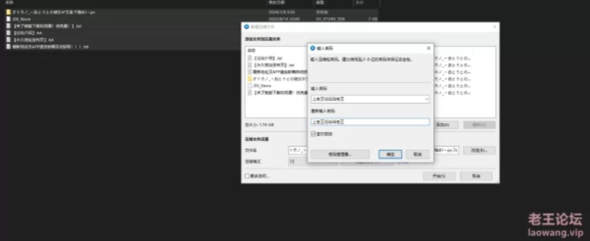Open the password manager button

340,155
